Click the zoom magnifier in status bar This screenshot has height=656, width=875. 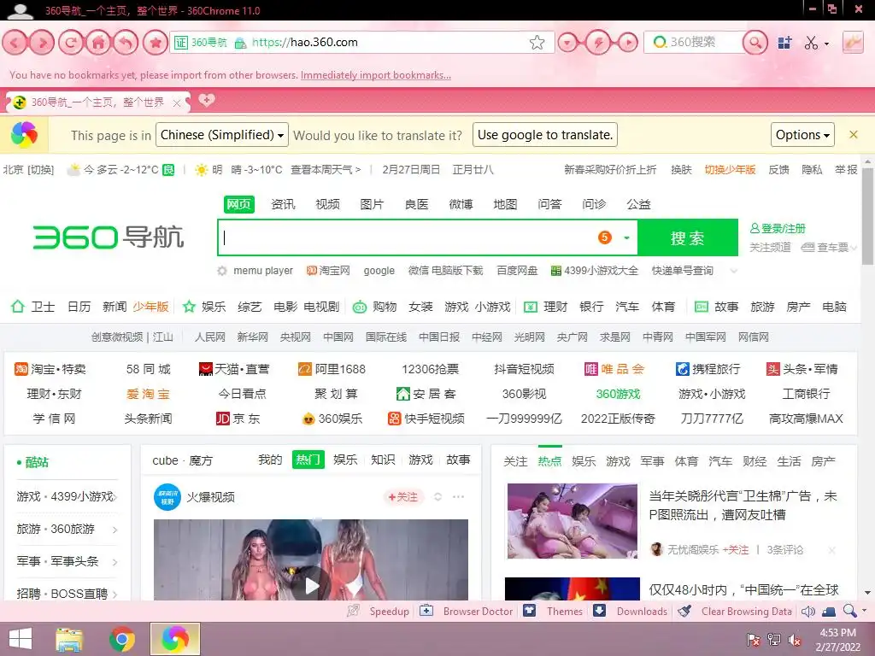click(x=850, y=611)
